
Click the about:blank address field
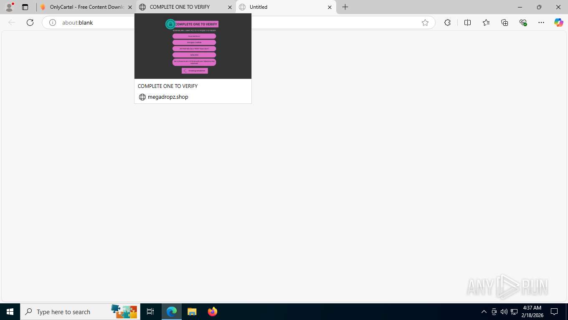coord(238,22)
